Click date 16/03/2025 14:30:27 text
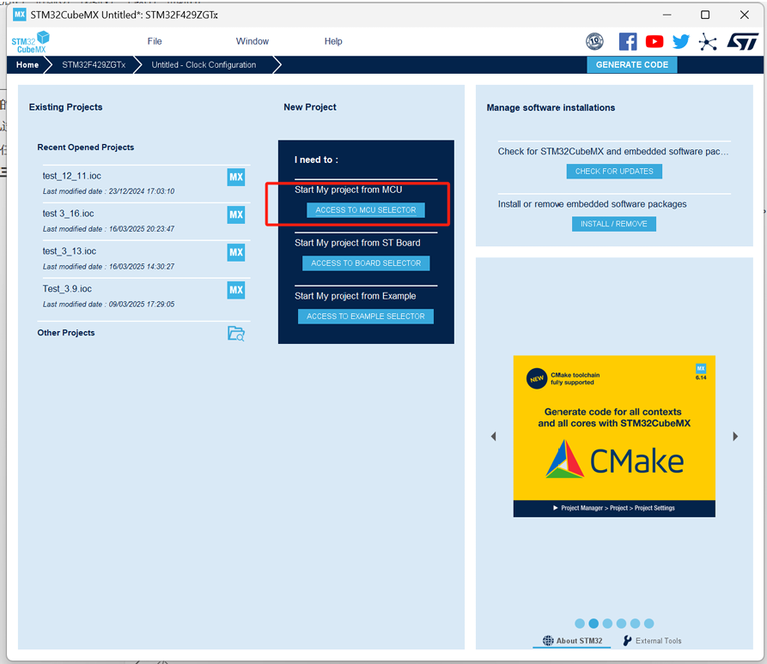The height and width of the screenshot is (664, 767). pos(142,267)
